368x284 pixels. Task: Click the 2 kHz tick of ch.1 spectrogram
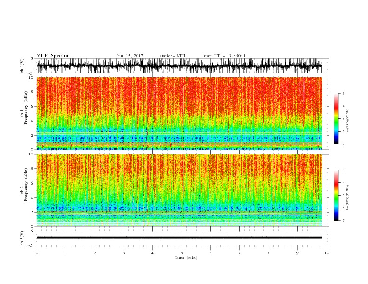[x=33, y=136]
